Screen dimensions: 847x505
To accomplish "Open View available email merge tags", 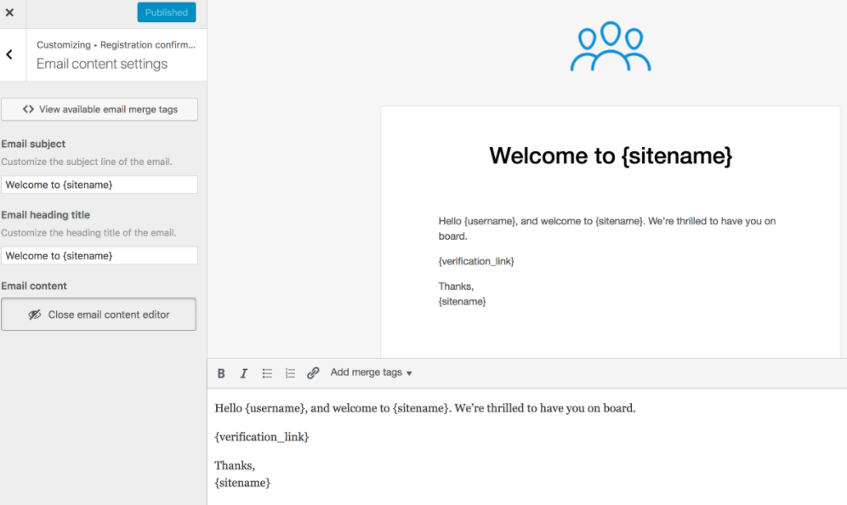I will tap(99, 109).
